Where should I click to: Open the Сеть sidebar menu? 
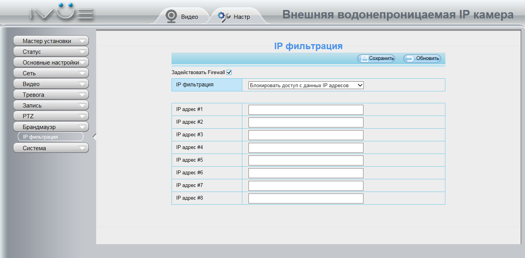click(x=51, y=73)
